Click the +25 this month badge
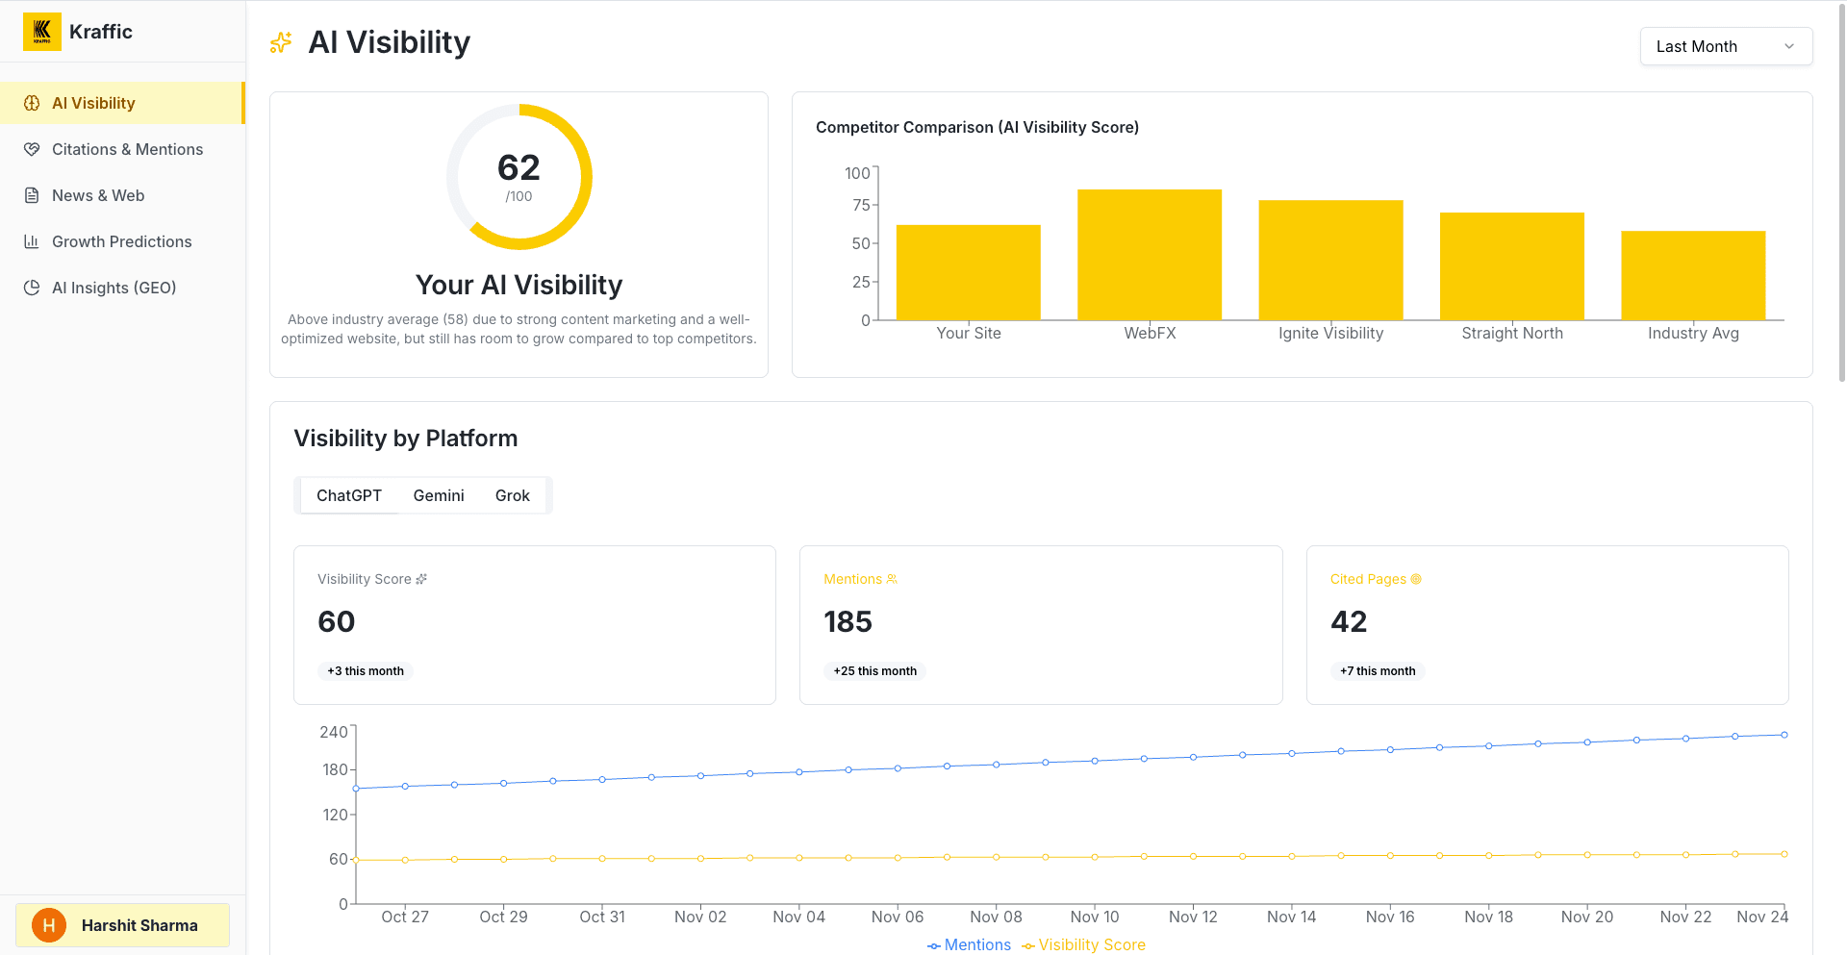This screenshot has height=955, width=1847. click(874, 670)
